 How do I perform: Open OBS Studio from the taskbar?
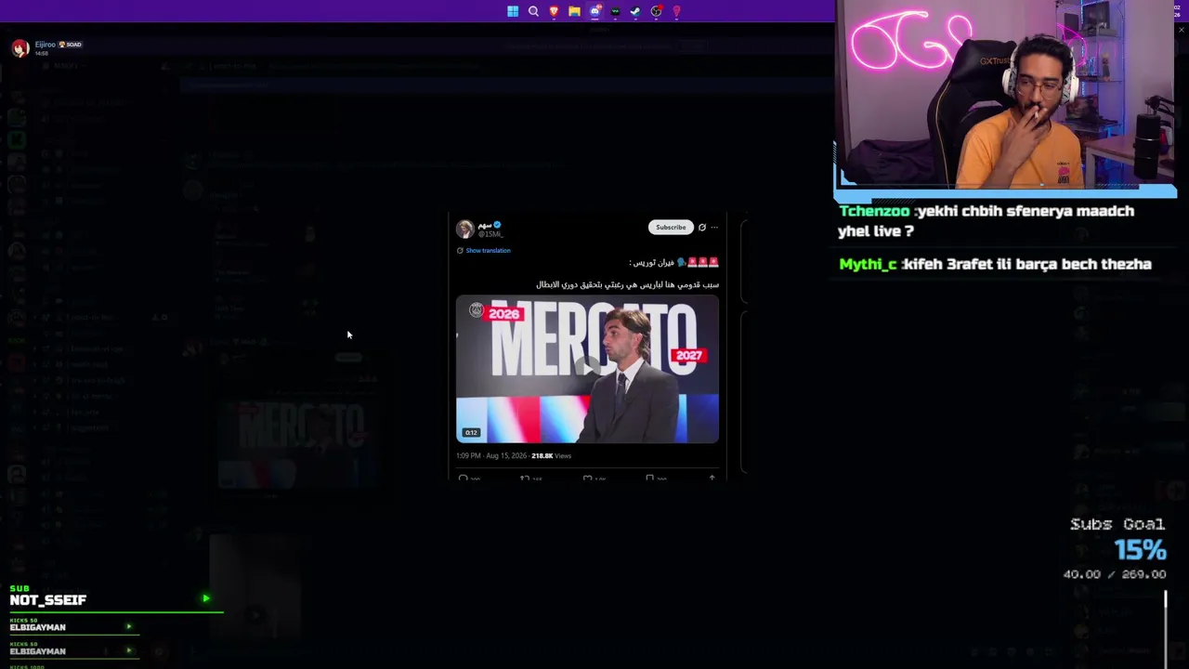656,11
